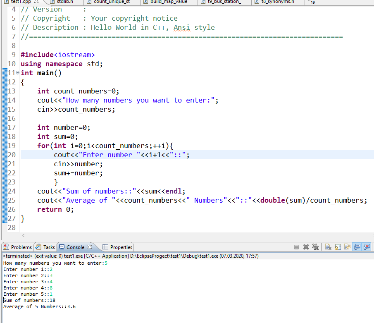Click the Terminate button in console toolbar
Screen dimensions: 374x323
pyautogui.click(x=297, y=247)
